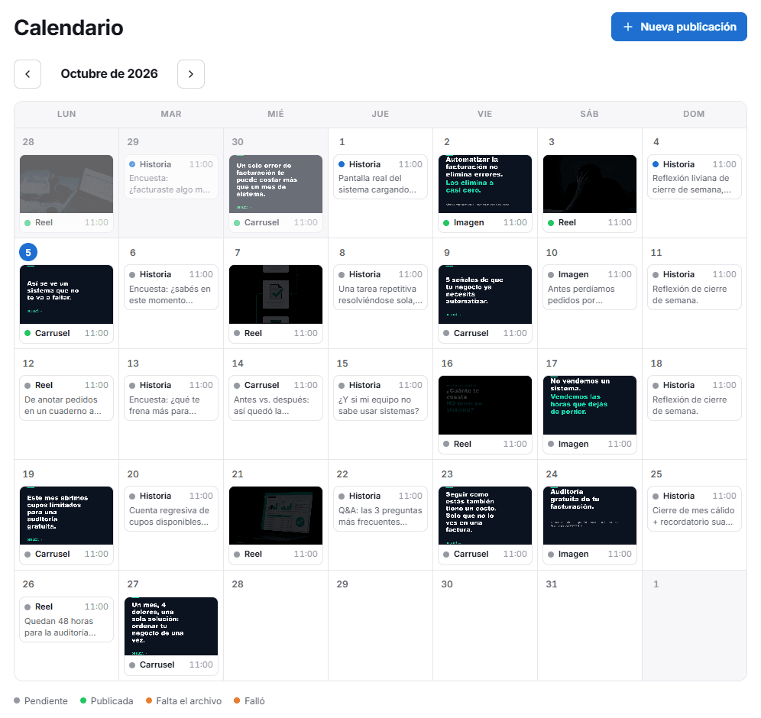
Task: Open Reel 'De anotar pedidos en un cuaderno'
Action: click(66, 398)
